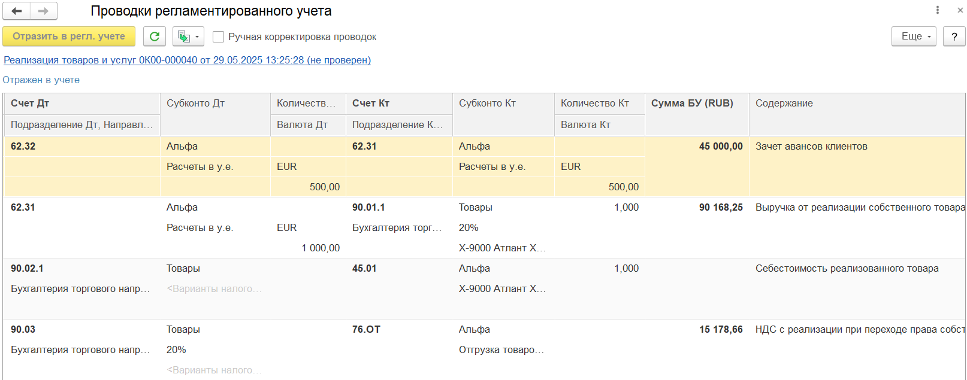Image resolution: width=967 pixels, height=380 pixels.
Task: Click the back navigation arrow
Action: [17, 11]
